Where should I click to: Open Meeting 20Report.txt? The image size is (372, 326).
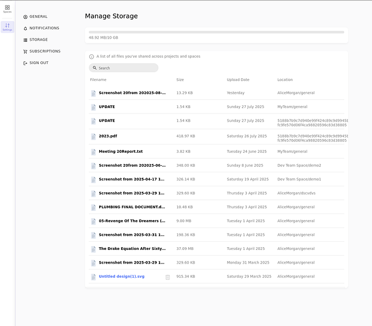pos(121,152)
